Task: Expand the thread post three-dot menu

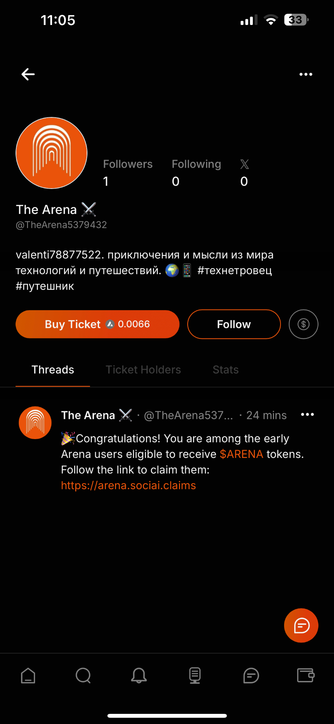Action: [x=307, y=414]
